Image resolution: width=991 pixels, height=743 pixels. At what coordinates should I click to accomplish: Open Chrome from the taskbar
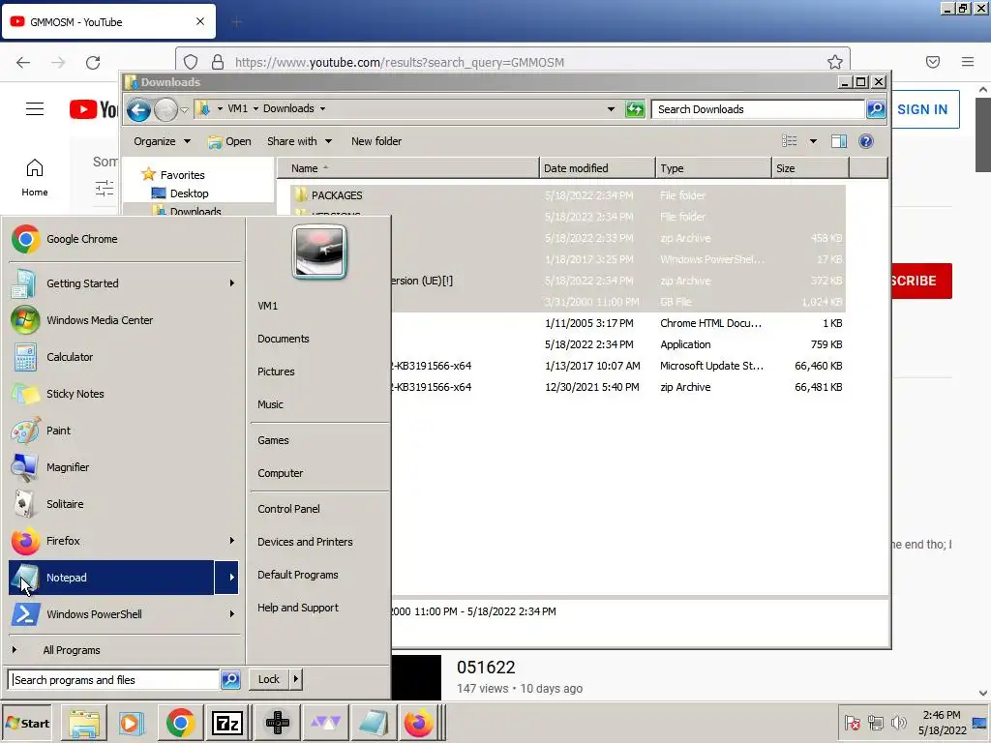(180, 724)
